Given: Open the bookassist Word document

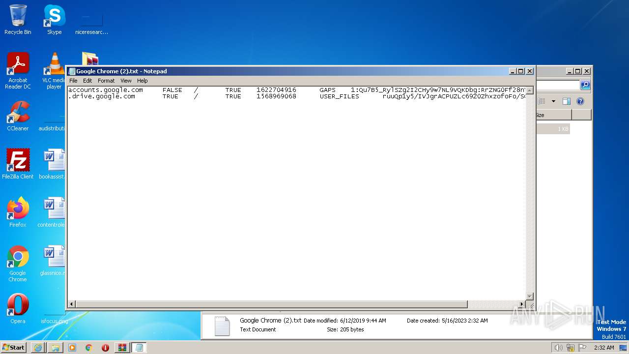Looking at the screenshot, I should (x=53, y=164).
